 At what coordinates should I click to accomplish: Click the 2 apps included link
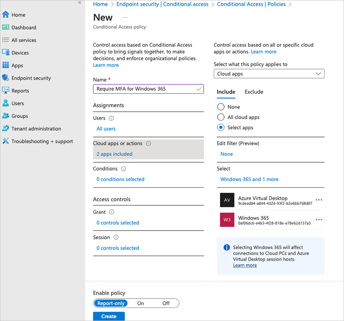tap(114, 154)
